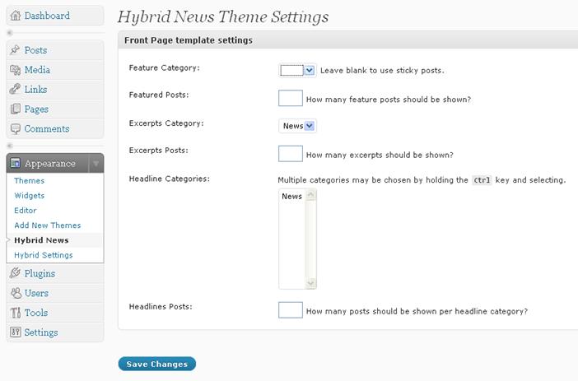Go to Themes under Appearance
Image resolution: width=578 pixels, height=381 pixels.
(29, 180)
